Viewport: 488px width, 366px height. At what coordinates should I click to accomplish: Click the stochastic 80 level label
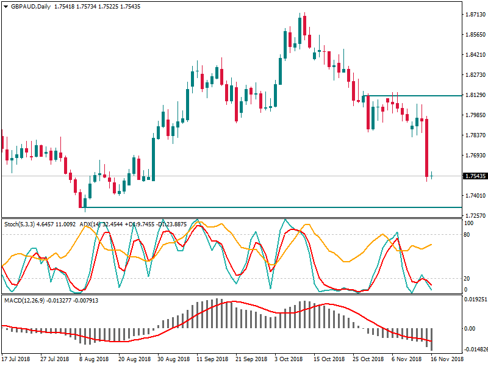click(x=467, y=235)
